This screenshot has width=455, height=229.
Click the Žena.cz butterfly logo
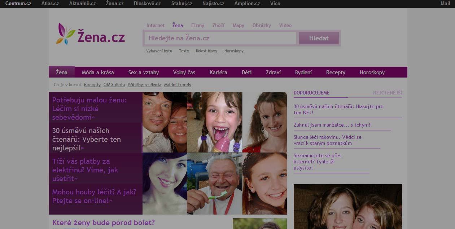coord(91,34)
